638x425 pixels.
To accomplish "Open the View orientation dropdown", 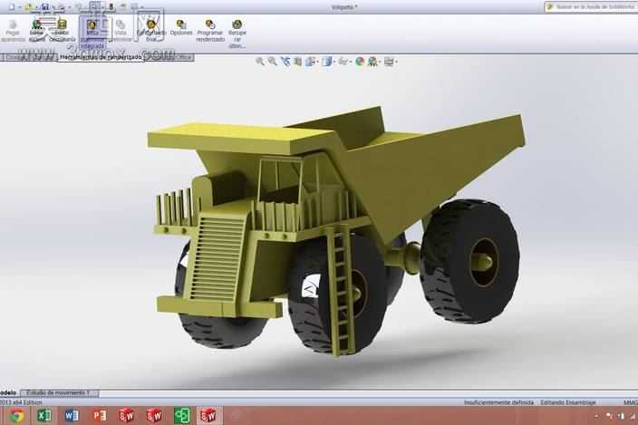I will tap(311, 62).
